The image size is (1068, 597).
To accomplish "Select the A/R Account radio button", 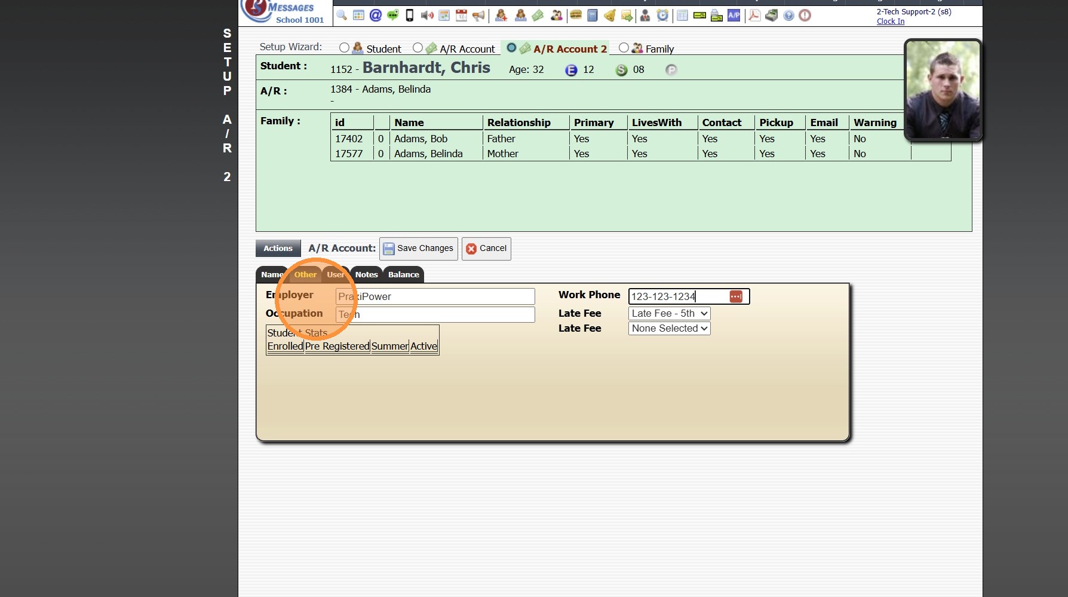I will click(x=418, y=48).
